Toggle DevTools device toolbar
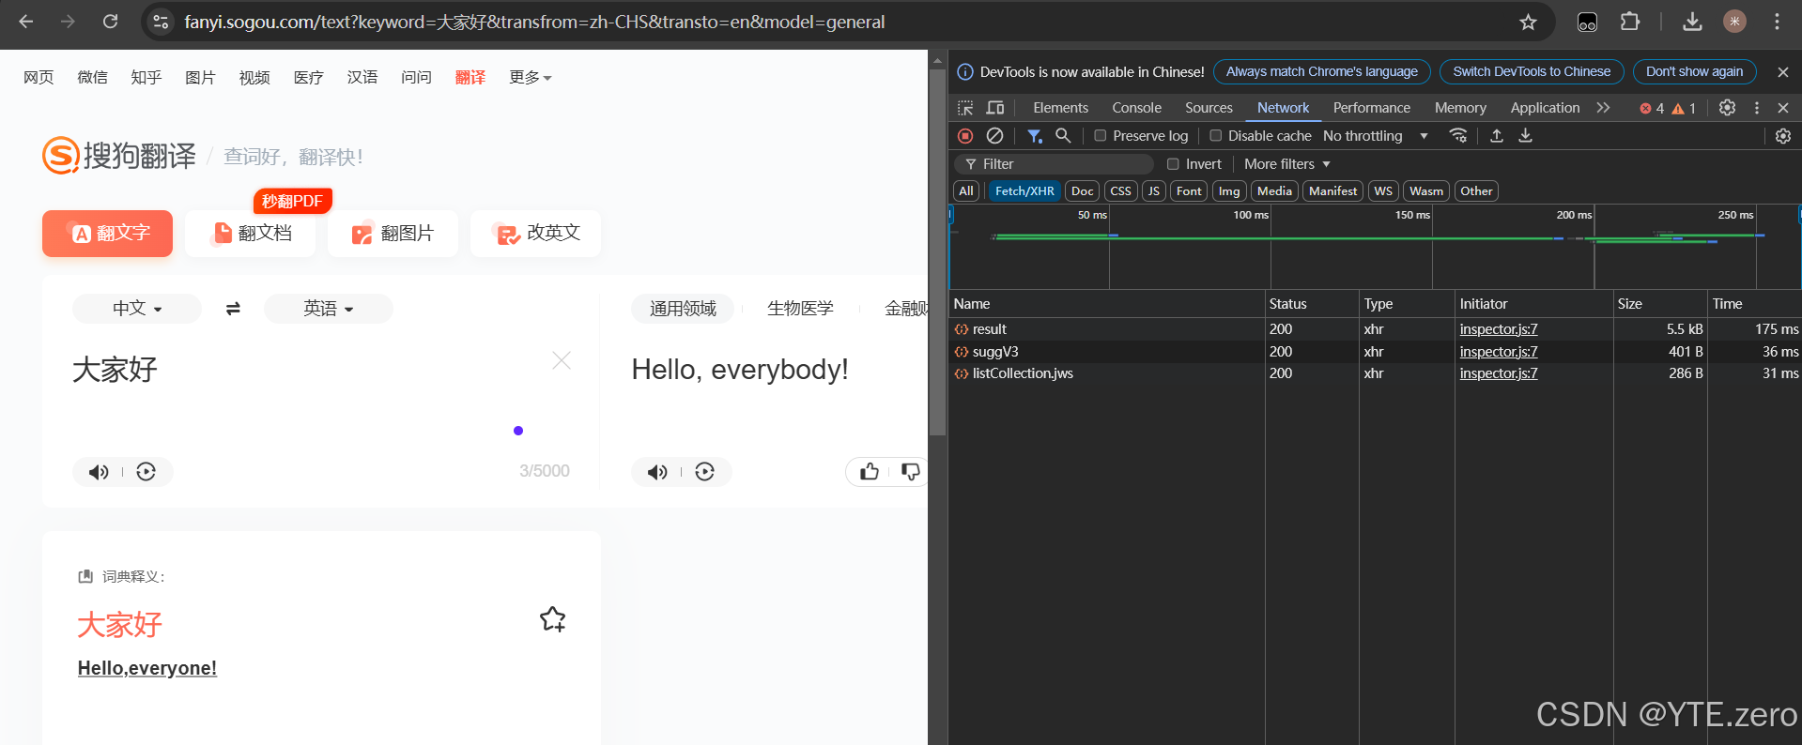The image size is (1802, 745). (x=995, y=108)
